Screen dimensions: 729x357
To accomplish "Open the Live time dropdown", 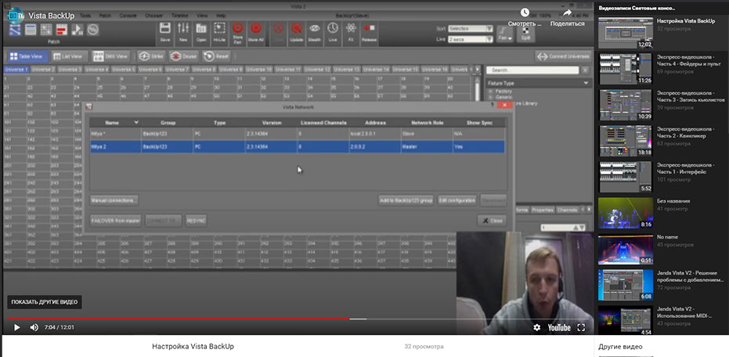I will (470, 38).
